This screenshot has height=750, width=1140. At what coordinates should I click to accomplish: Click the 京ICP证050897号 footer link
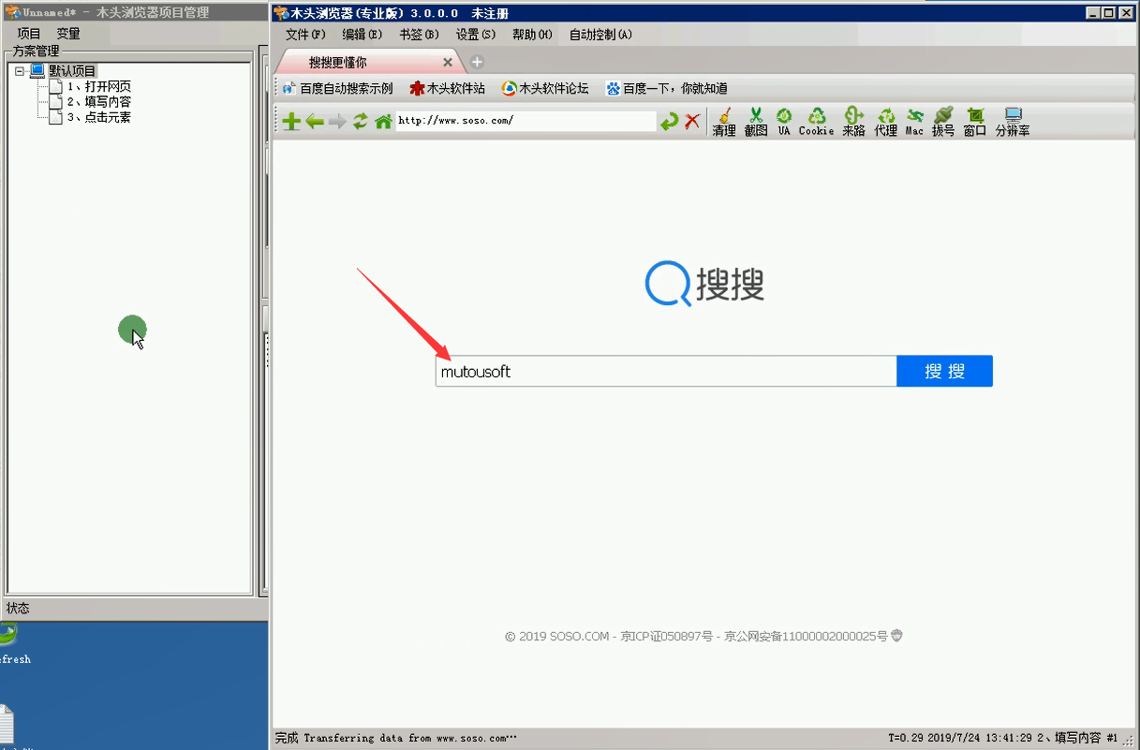pos(666,637)
